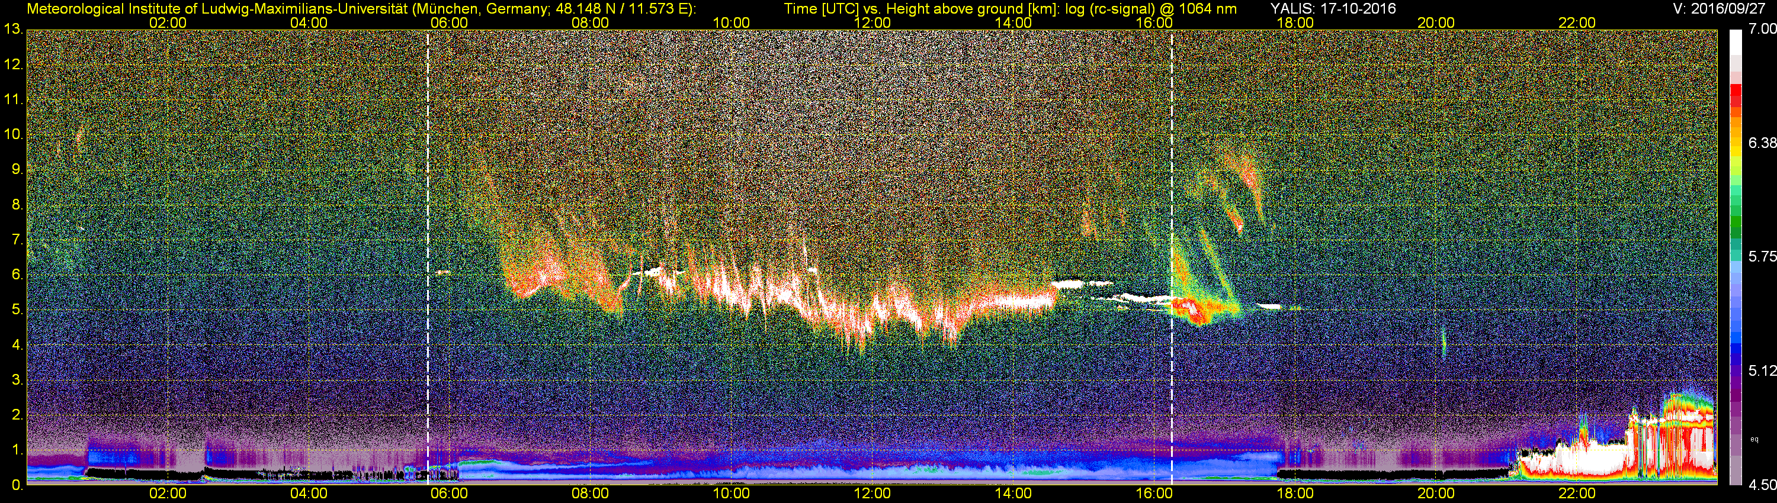The image size is (1777, 503).
Task: Select the 06:00 label on the top time axis
Action: [x=449, y=22]
